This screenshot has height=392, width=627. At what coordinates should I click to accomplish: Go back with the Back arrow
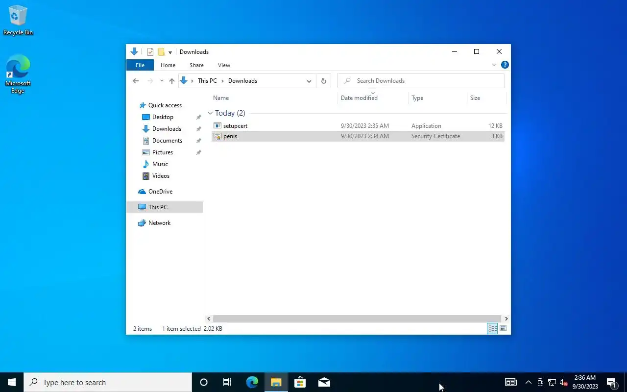pyautogui.click(x=136, y=81)
